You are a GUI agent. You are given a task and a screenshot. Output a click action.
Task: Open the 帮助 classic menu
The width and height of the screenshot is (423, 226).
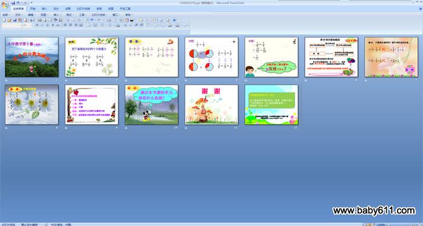(128, 15)
